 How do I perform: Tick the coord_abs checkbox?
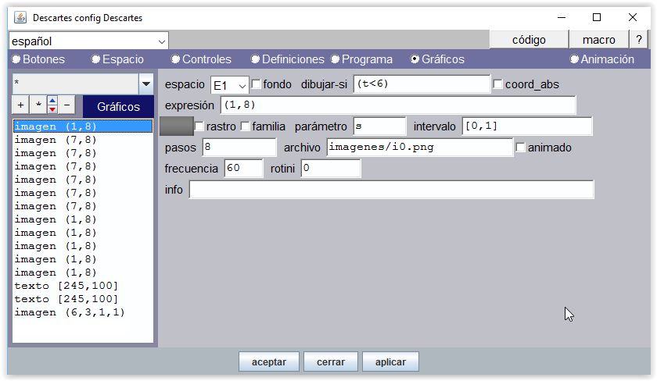498,84
